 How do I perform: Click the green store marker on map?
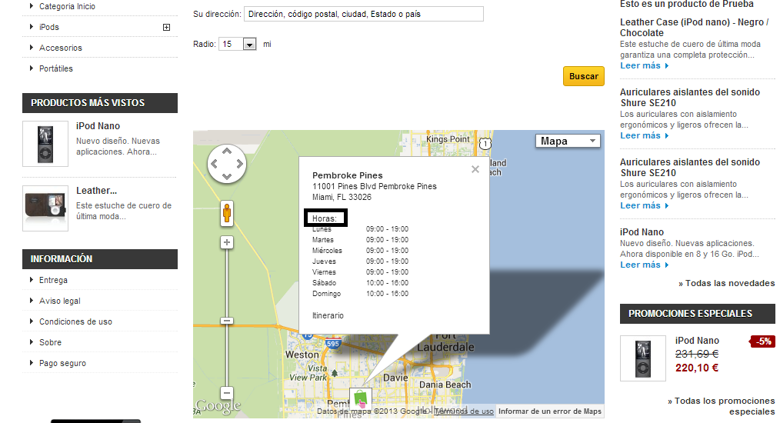click(361, 400)
